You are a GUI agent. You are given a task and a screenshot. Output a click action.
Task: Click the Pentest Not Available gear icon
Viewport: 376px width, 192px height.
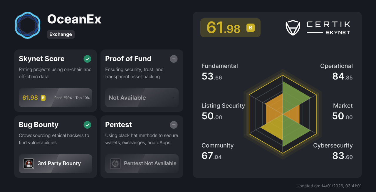[115, 164]
